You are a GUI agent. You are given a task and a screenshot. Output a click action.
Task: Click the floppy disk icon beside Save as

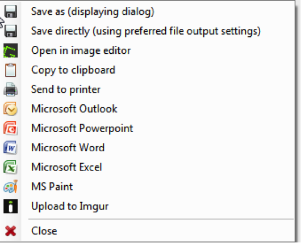tap(11, 11)
